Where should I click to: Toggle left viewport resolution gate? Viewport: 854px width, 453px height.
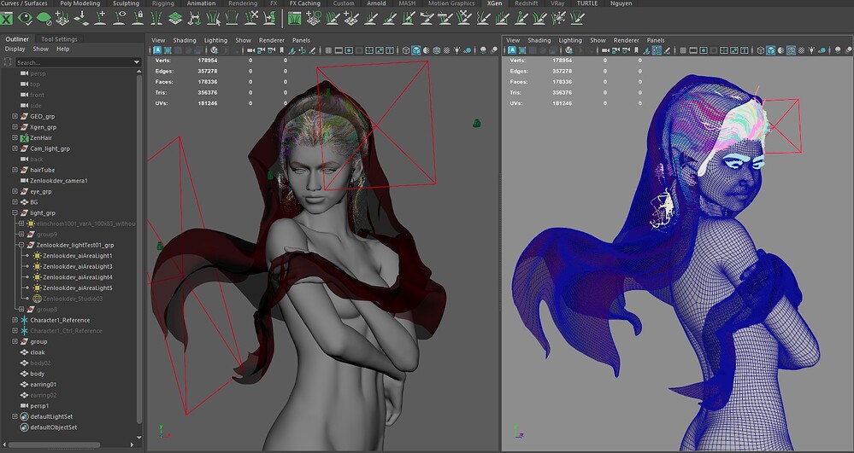click(x=349, y=50)
